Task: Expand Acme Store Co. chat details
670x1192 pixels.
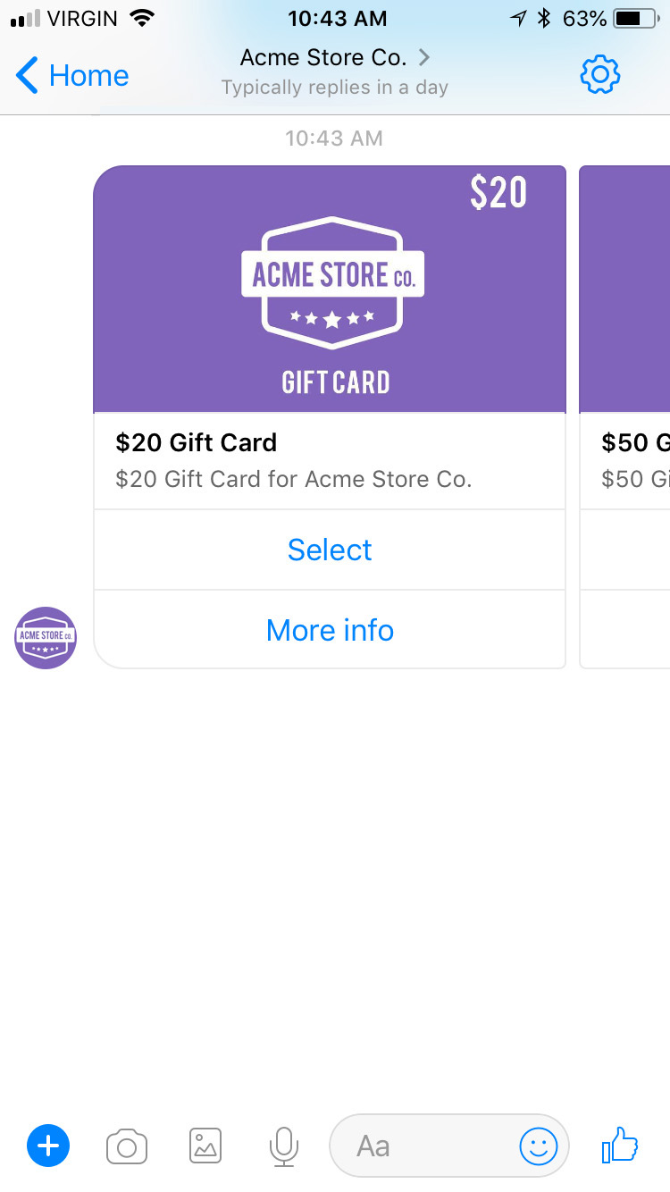Action: [335, 58]
